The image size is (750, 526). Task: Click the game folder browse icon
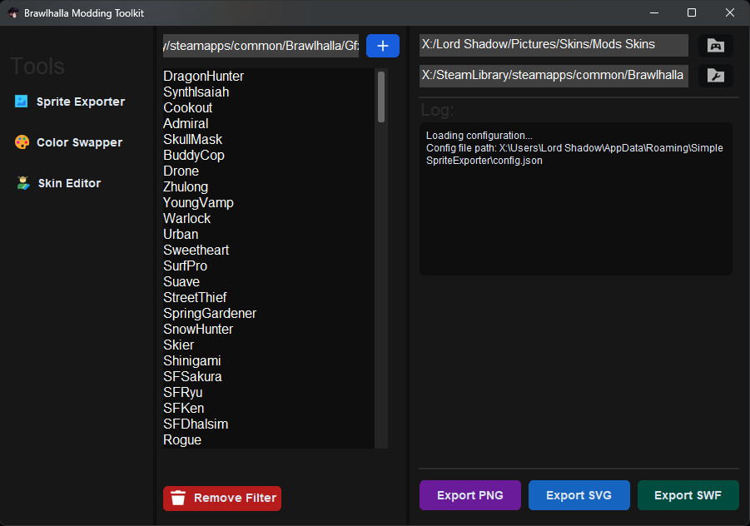(x=715, y=45)
